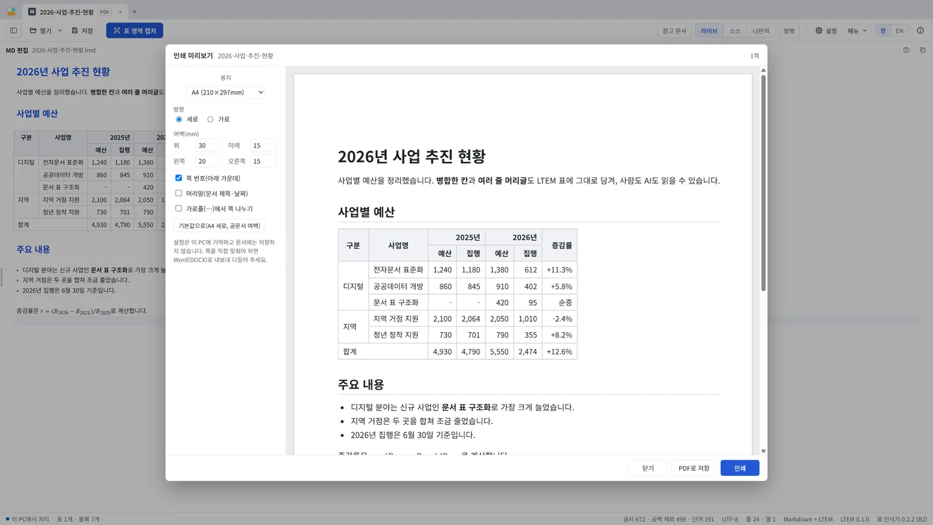Expand the 열기 dropdown arrow

pos(60,30)
